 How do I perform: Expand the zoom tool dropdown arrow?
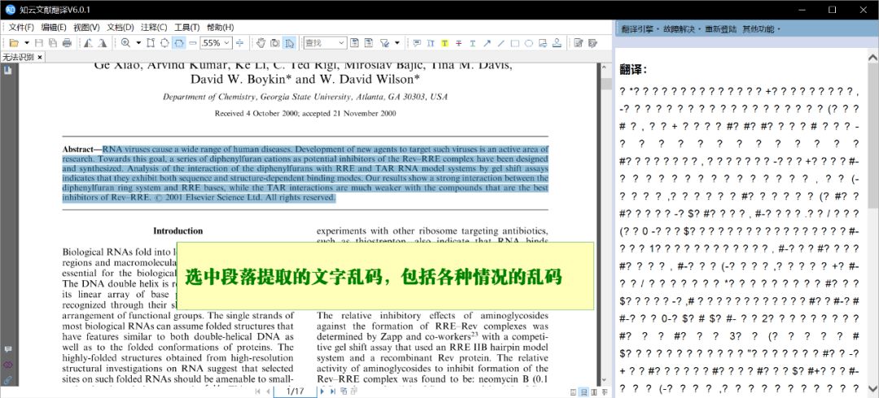pyautogui.click(x=138, y=42)
